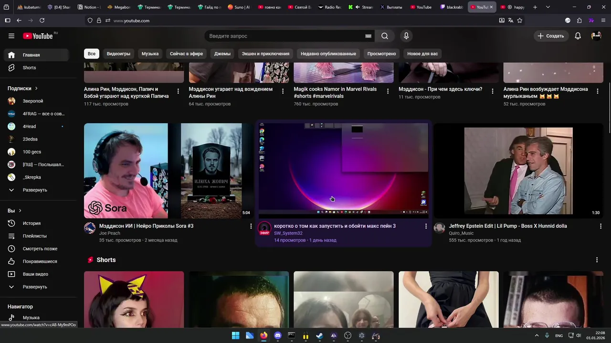The height and width of the screenshot is (343, 611).
Task: Click the YouTube logo
Action: [x=38, y=36]
